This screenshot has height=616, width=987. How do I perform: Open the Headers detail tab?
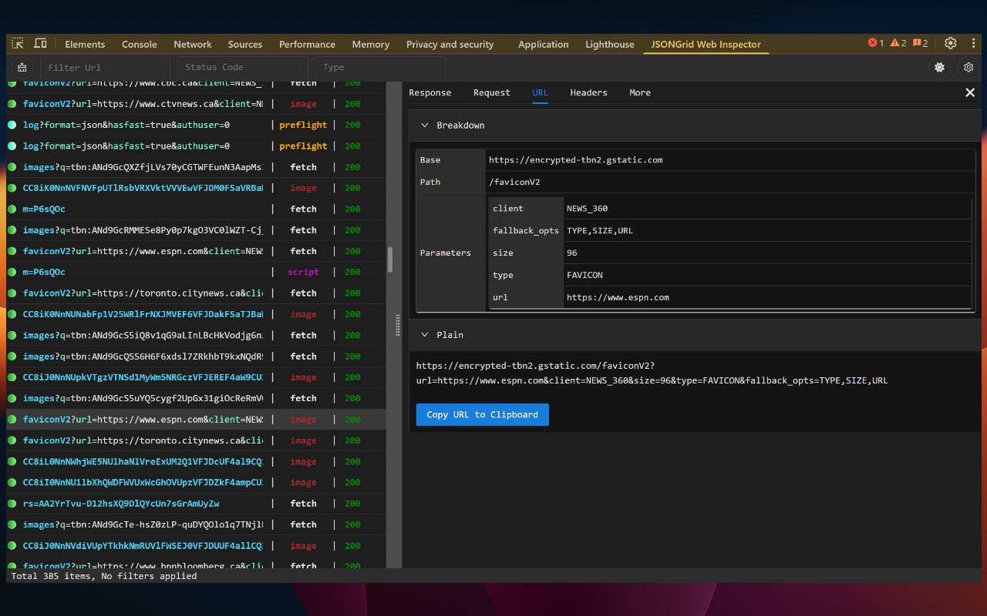(588, 92)
